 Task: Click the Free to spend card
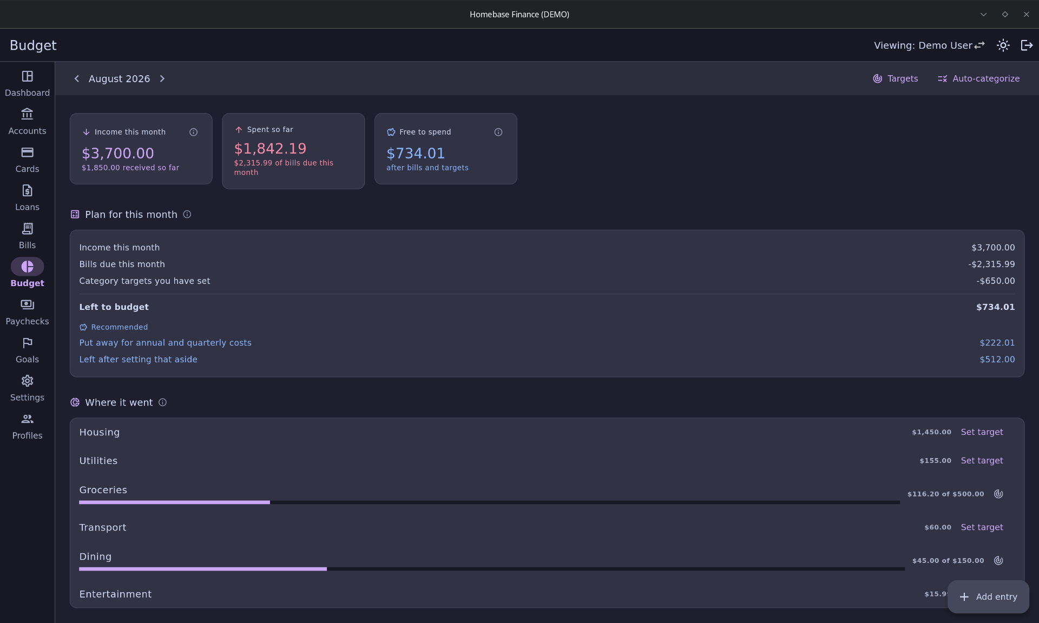point(446,149)
